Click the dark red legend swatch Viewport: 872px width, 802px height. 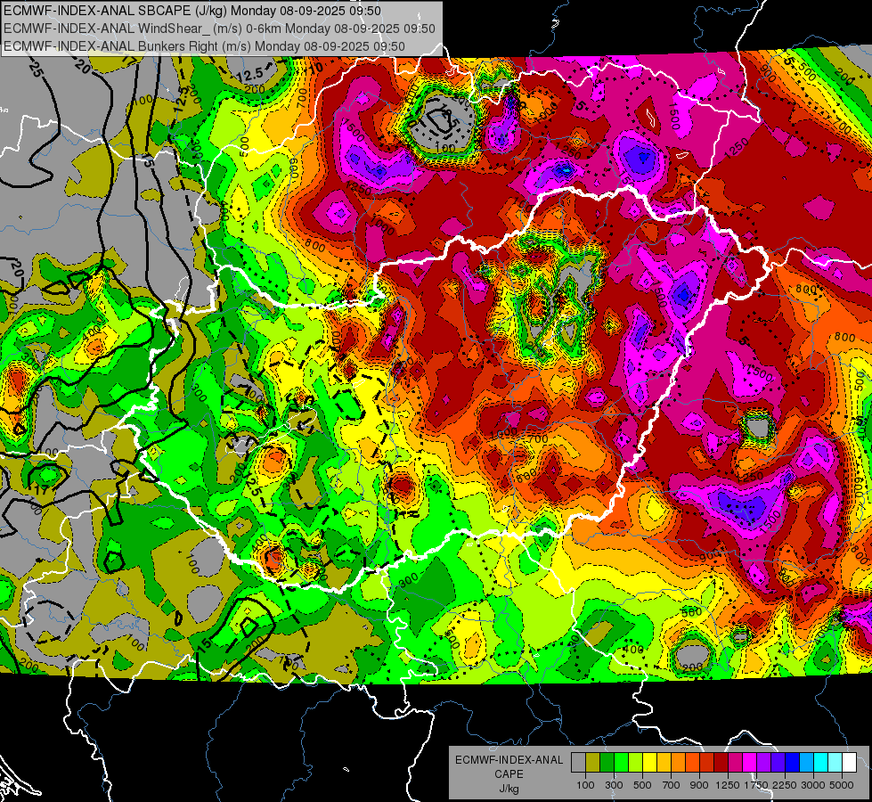click(721, 763)
